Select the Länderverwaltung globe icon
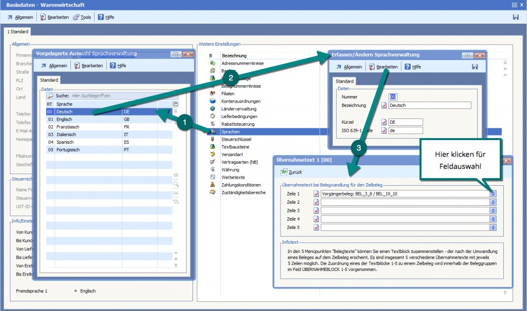527x311 pixels. (212, 109)
